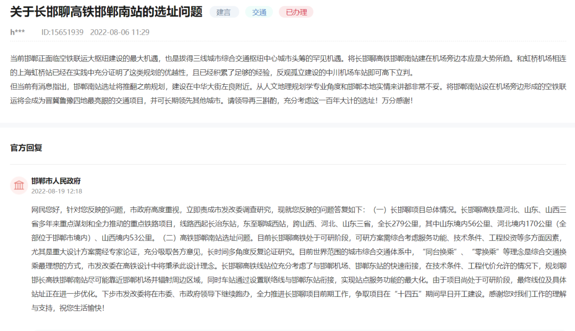Open the 邯郸市人民政府 responder name
This screenshot has height=331, width=575.
click(56, 181)
